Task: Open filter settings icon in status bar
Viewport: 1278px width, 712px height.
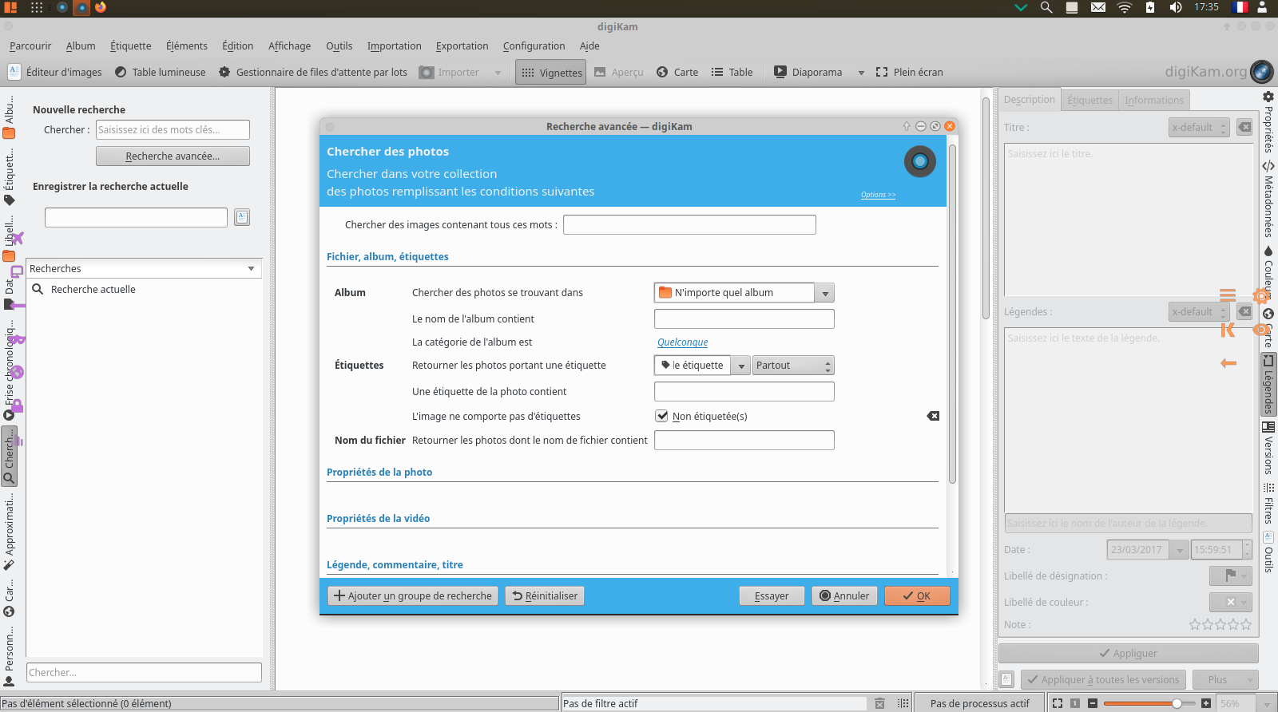Action: pos(903,703)
